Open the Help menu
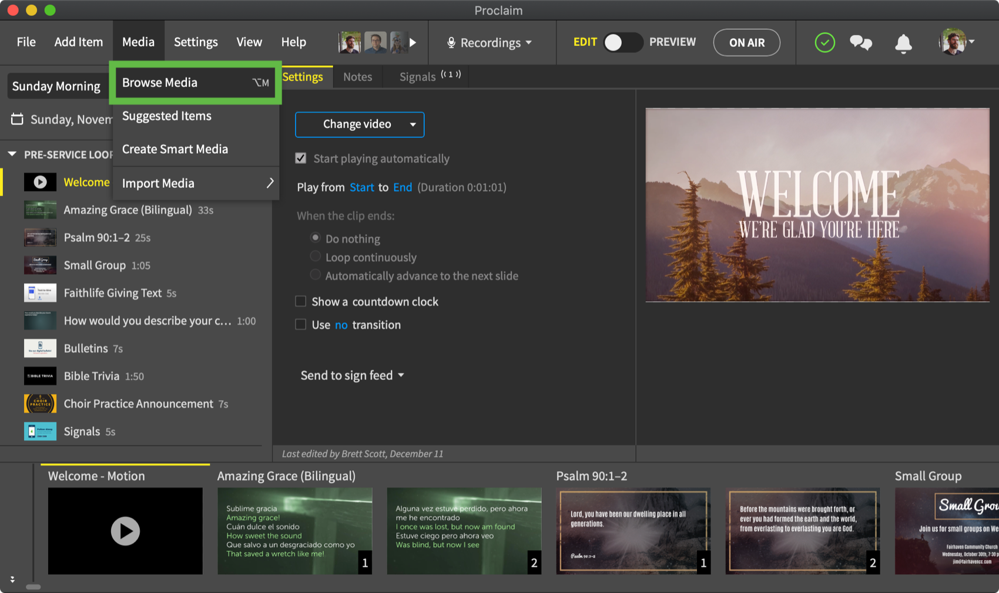This screenshot has height=593, width=999. point(293,42)
